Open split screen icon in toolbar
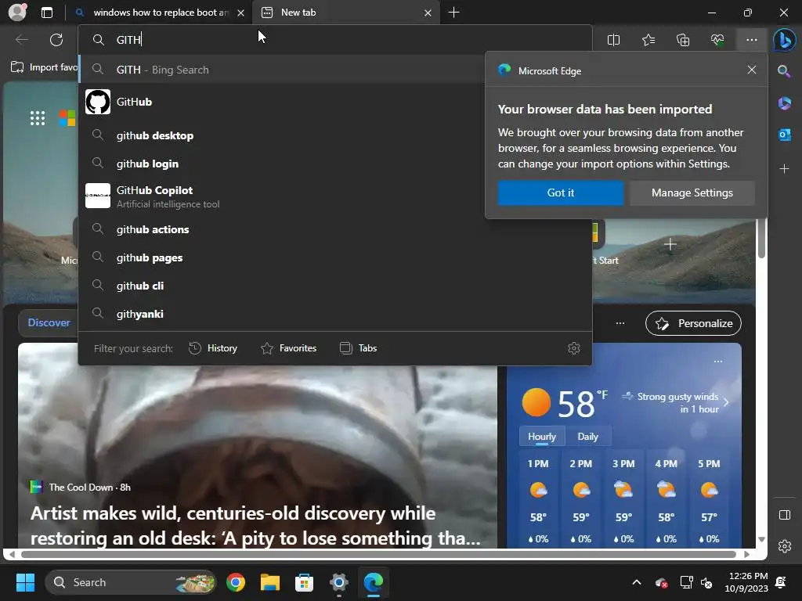The width and height of the screenshot is (802, 601). click(x=613, y=40)
